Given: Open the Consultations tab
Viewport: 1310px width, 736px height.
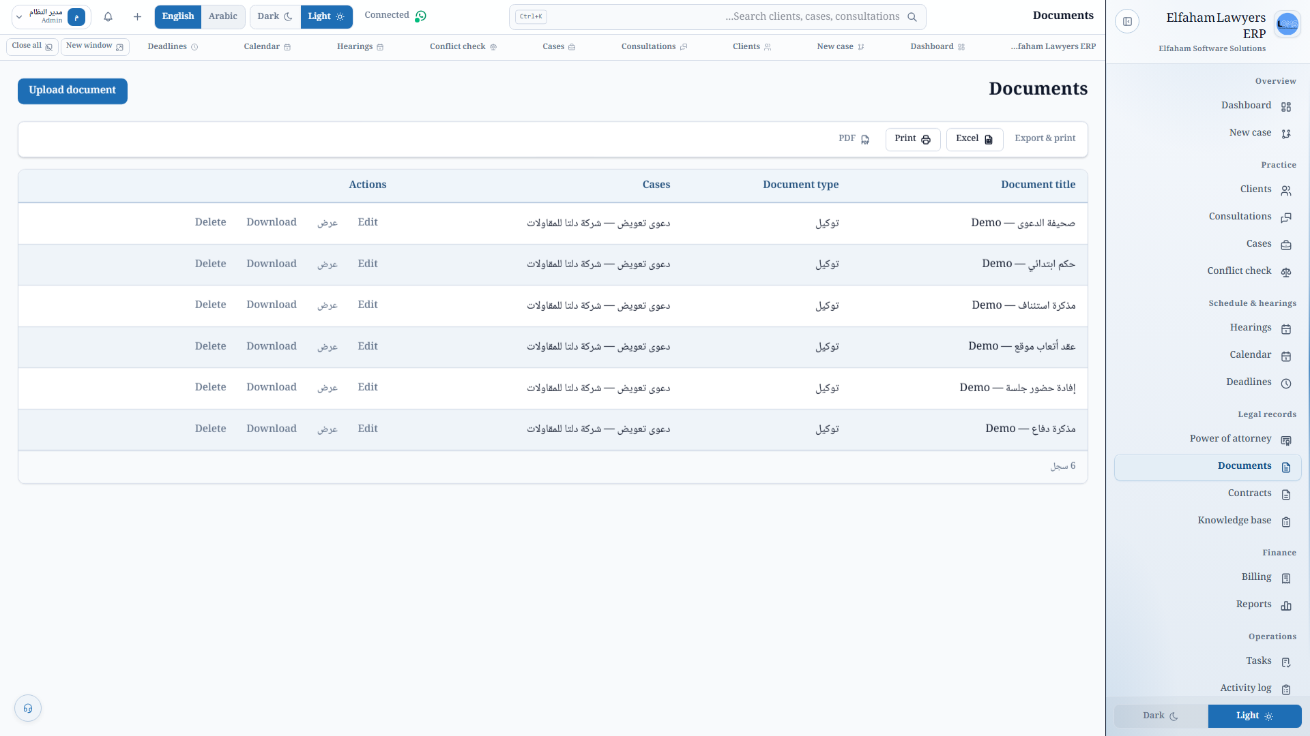Looking at the screenshot, I should (x=654, y=46).
